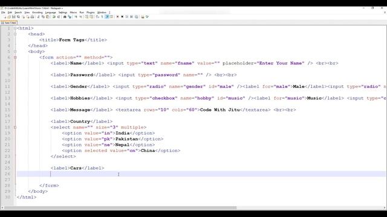The image size is (387, 217).
Task: Cut selection with the scissors icon
Action: point(38,17)
